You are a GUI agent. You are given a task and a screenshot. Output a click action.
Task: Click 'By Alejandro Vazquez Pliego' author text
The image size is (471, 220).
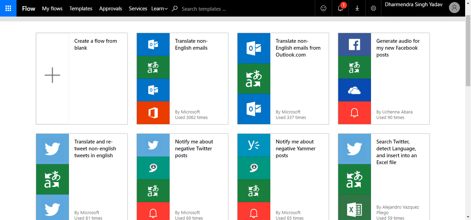click(x=398, y=210)
